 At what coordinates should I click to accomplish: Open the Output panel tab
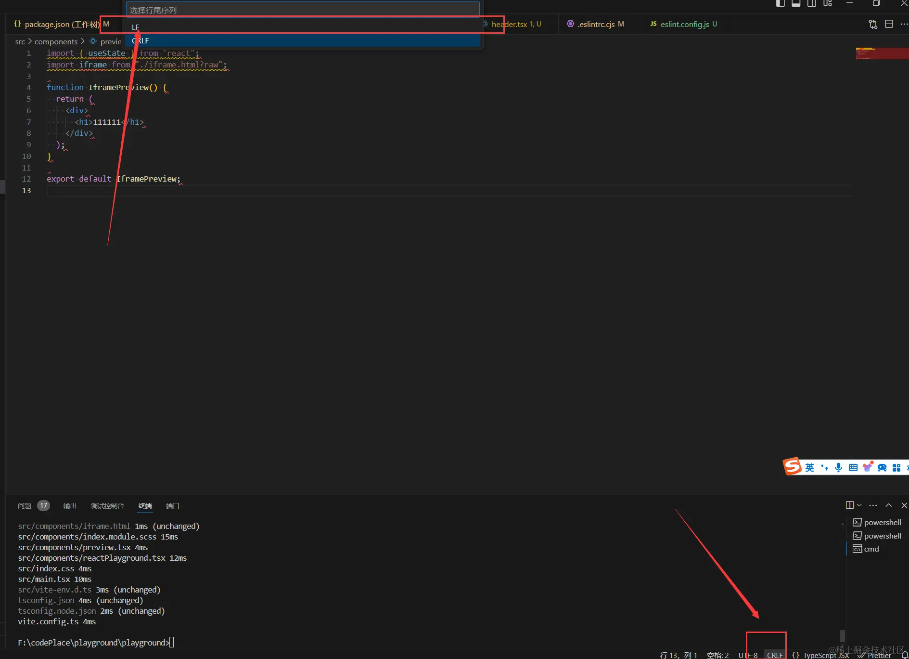[70, 506]
